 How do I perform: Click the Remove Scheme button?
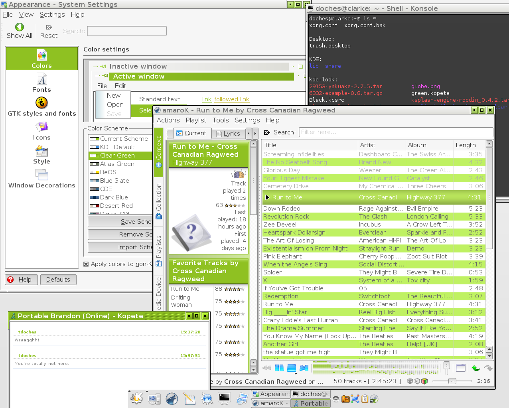121,235
